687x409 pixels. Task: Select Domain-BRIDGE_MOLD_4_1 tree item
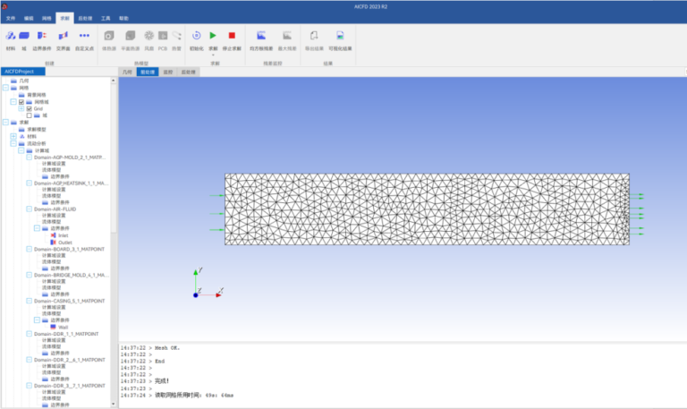pos(72,275)
